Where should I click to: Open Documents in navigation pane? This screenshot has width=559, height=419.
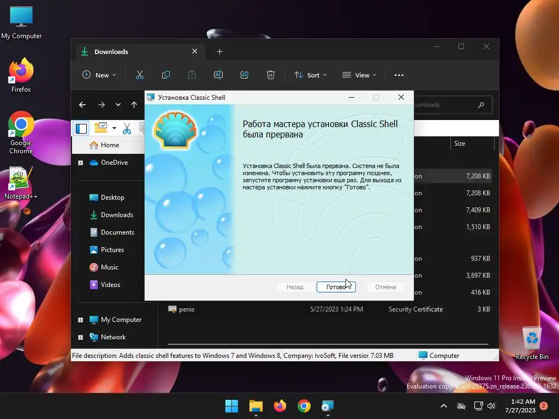pyautogui.click(x=117, y=232)
